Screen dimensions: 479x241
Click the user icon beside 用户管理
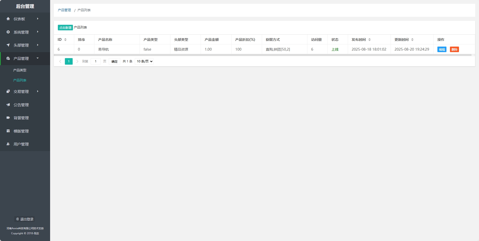(8, 144)
